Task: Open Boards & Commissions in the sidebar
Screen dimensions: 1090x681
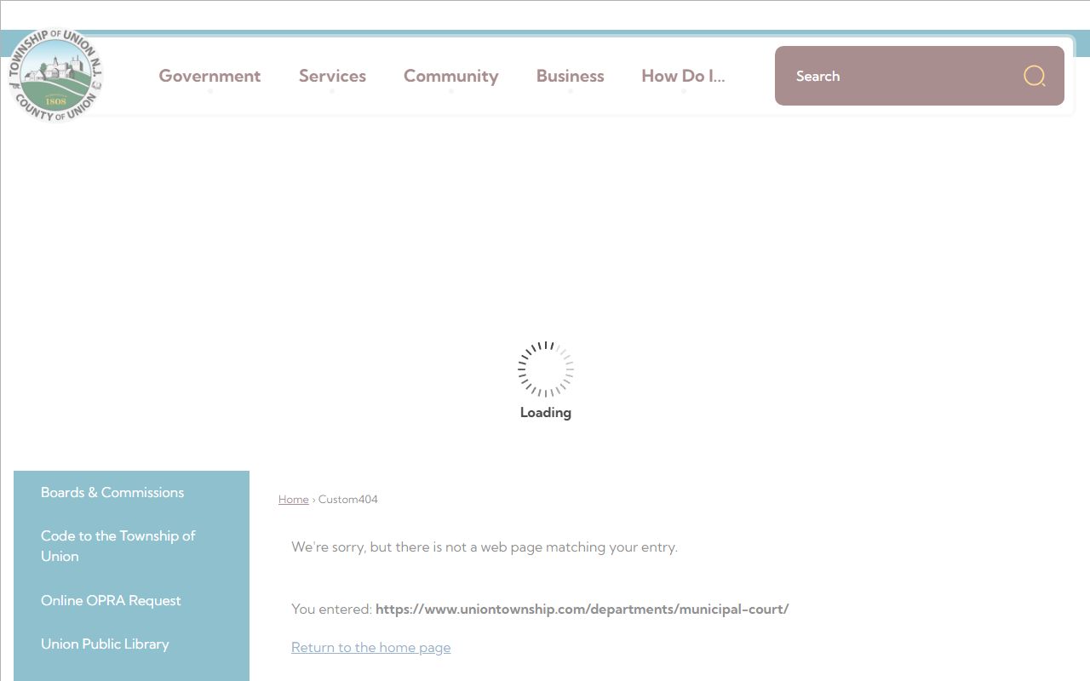Action: click(x=112, y=492)
